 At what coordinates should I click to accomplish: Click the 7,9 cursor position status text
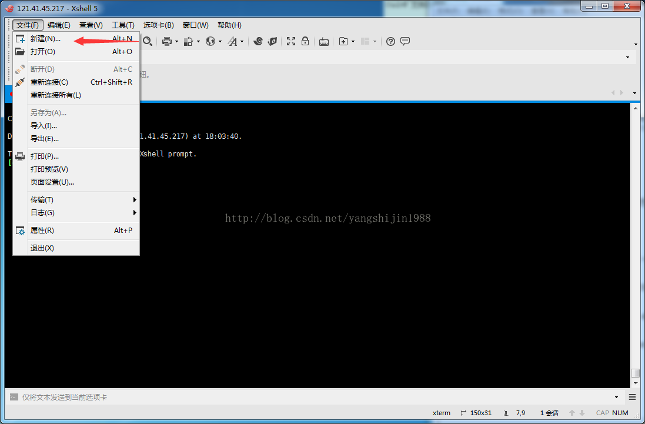[520, 413]
